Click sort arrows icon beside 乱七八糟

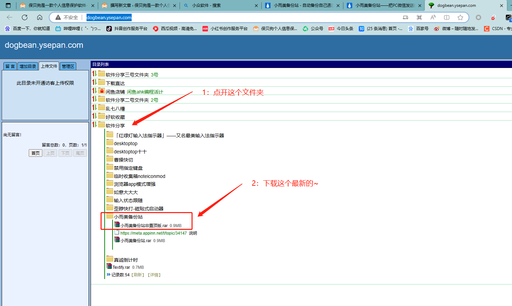click(94, 107)
